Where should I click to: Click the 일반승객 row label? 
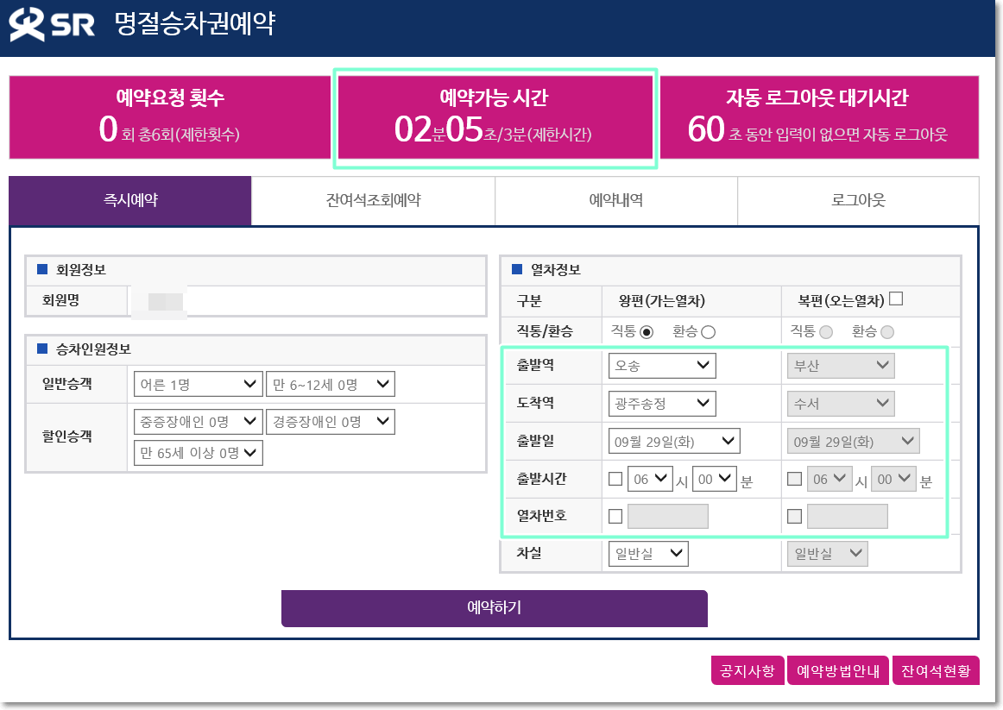pyautogui.click(x=67, y=384)
